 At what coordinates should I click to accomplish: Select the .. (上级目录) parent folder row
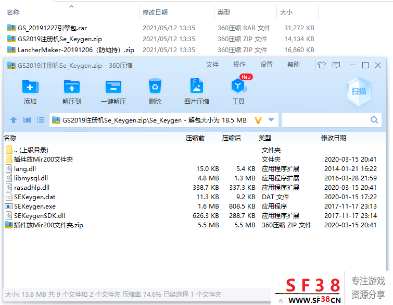[x=195, y=150]
